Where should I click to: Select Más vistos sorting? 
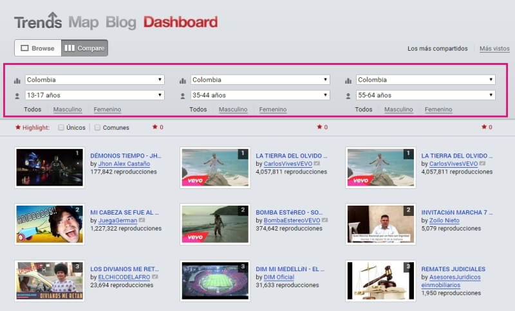pyautogui.click(x=494, y=48)
